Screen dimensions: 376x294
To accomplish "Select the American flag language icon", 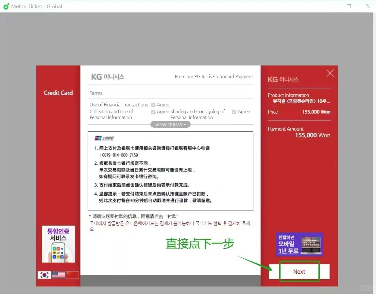I will (x=58, y=275).
